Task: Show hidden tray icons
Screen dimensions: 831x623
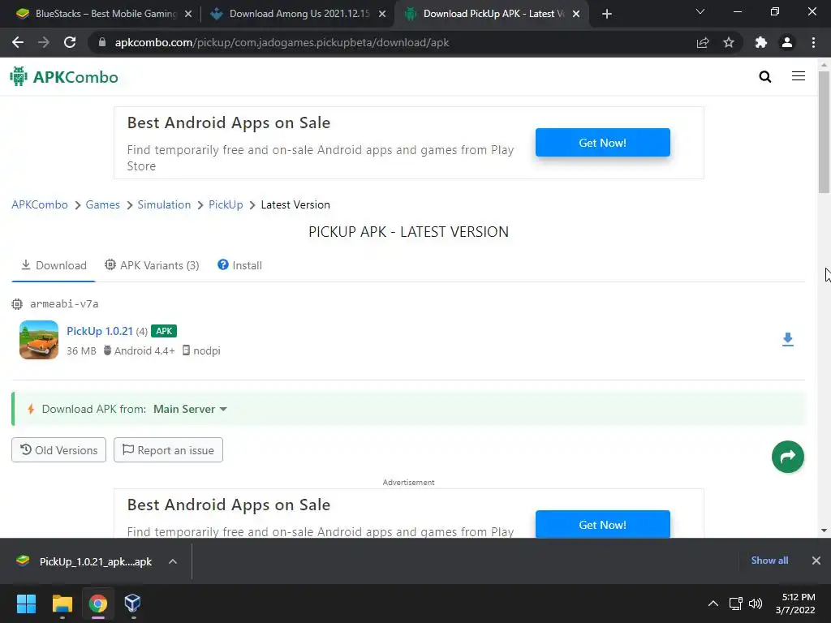Action: click(x=713, y=604)
